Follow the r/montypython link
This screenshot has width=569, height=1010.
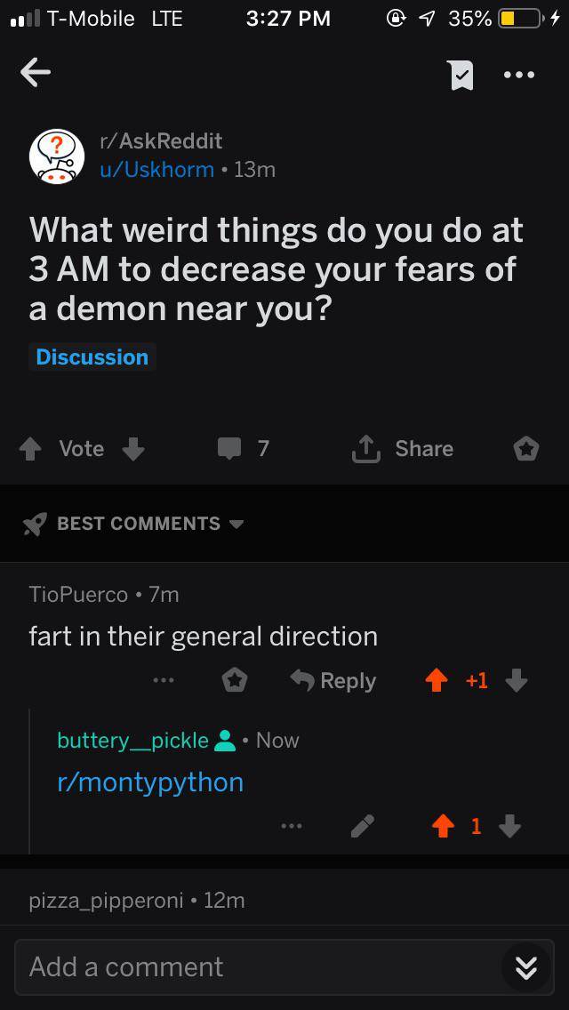pos(149,782)
